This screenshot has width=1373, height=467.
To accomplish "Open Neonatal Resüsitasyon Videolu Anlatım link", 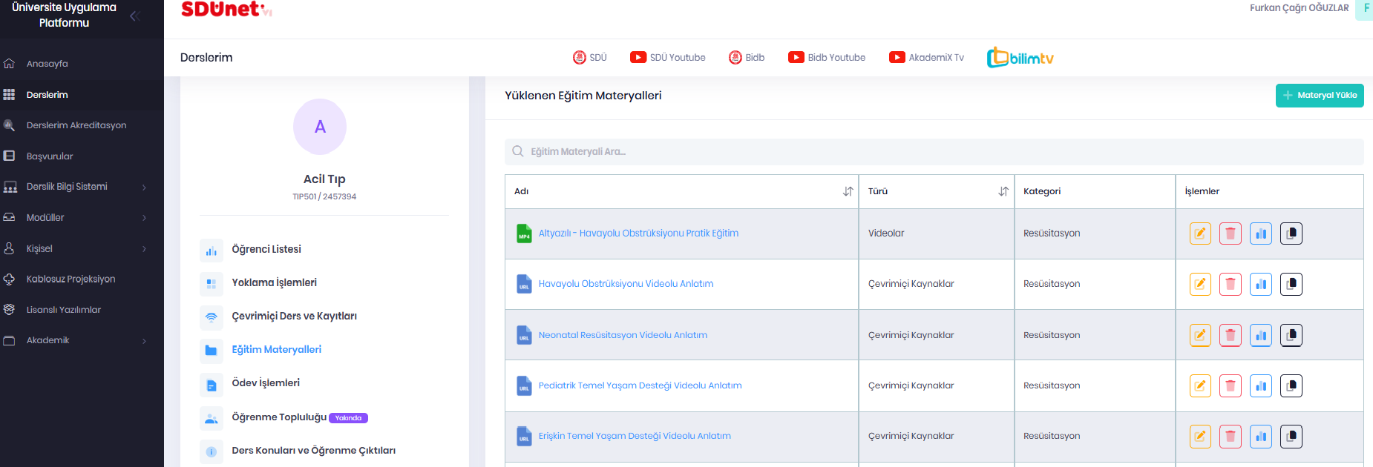I will (622, 335).
